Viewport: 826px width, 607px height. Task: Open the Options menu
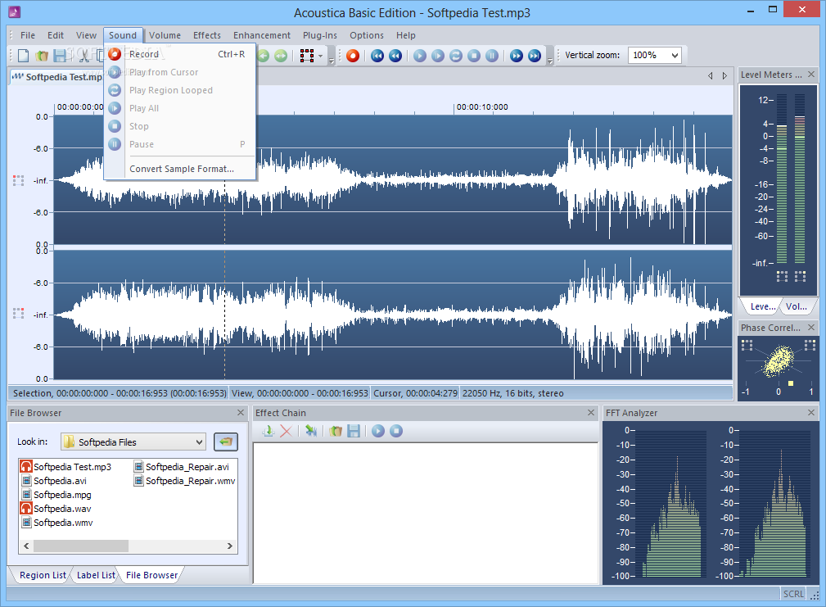(x=367, y=35)
